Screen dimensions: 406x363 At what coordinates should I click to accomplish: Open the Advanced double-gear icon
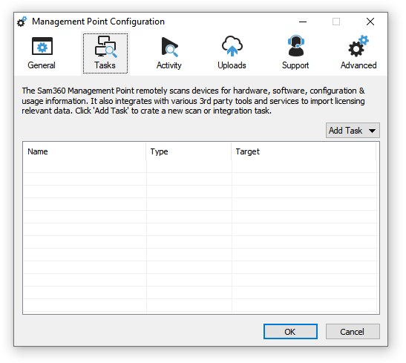coord(358,46)
